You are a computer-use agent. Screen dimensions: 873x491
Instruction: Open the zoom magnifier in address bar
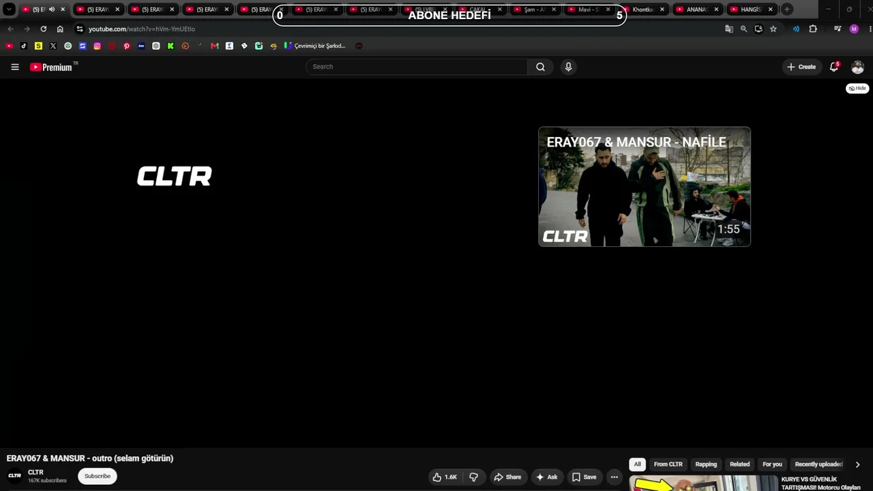(x=744, y=29)
